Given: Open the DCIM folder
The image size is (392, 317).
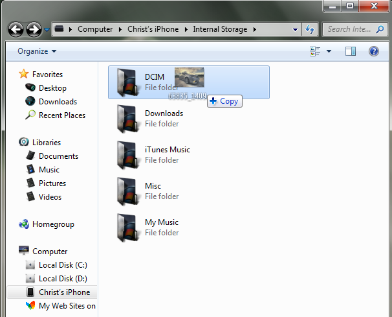Looking at the screenshot, I should 155,77.
